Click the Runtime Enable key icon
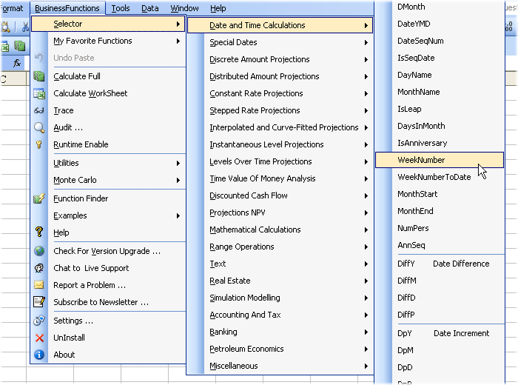The width and height of the screenshot is (518, 385). pyautogui.click(x=39, y=144)
